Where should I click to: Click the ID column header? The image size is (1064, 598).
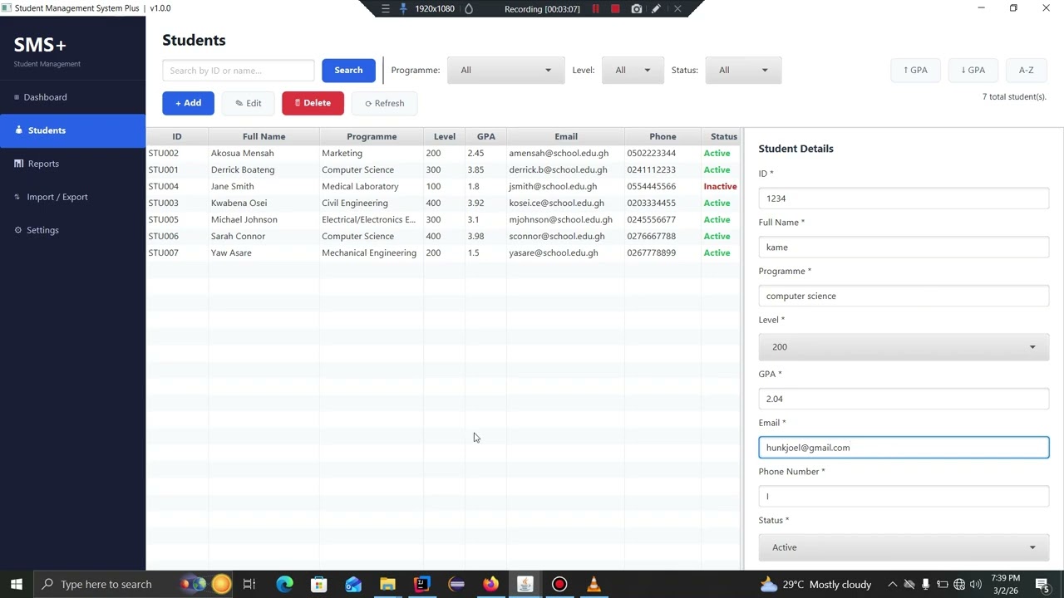177,136
